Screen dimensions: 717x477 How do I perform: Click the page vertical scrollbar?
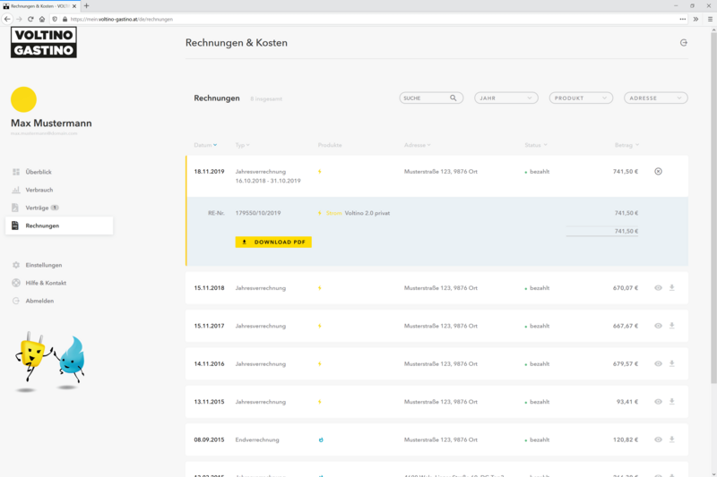tap(713, 209)
